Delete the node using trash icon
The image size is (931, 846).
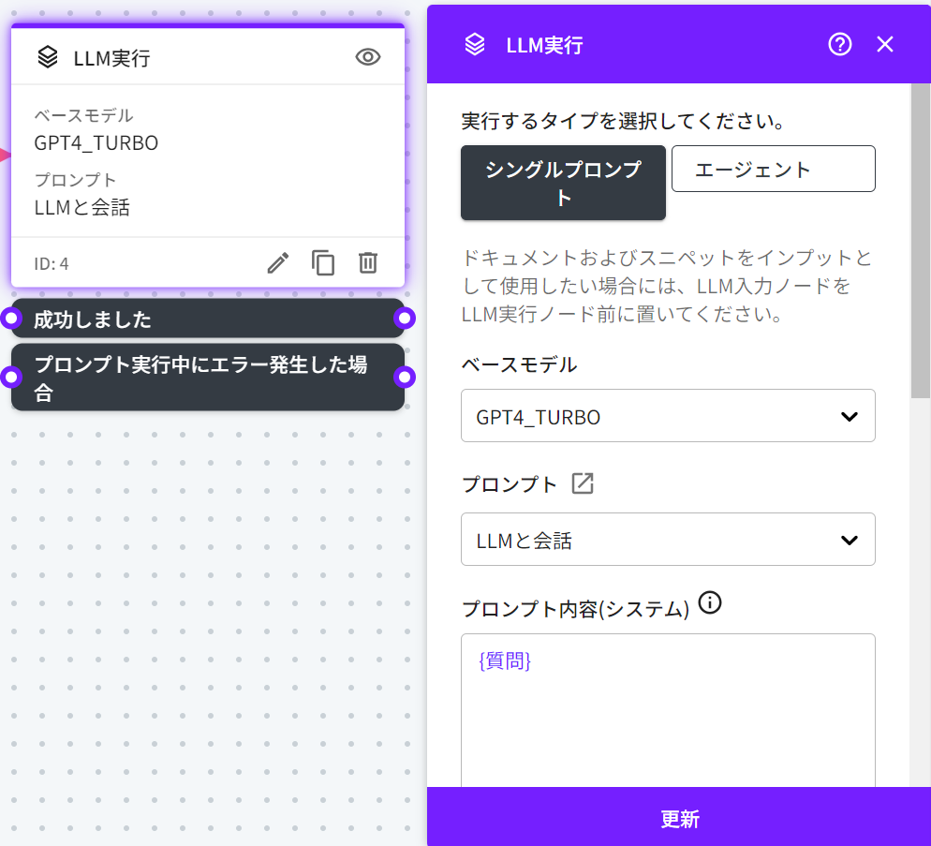(368, 263)
